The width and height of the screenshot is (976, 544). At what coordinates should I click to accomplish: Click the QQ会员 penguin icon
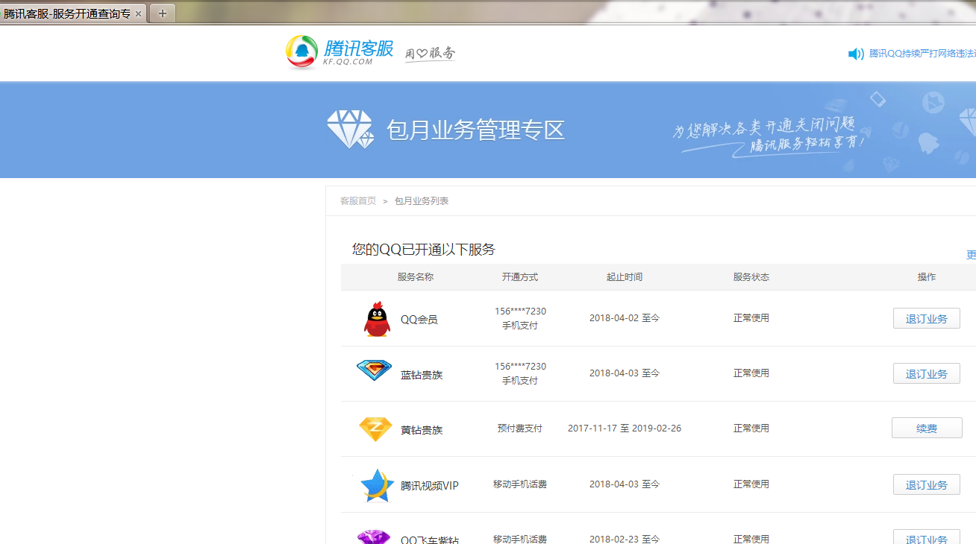coord(377,319)
